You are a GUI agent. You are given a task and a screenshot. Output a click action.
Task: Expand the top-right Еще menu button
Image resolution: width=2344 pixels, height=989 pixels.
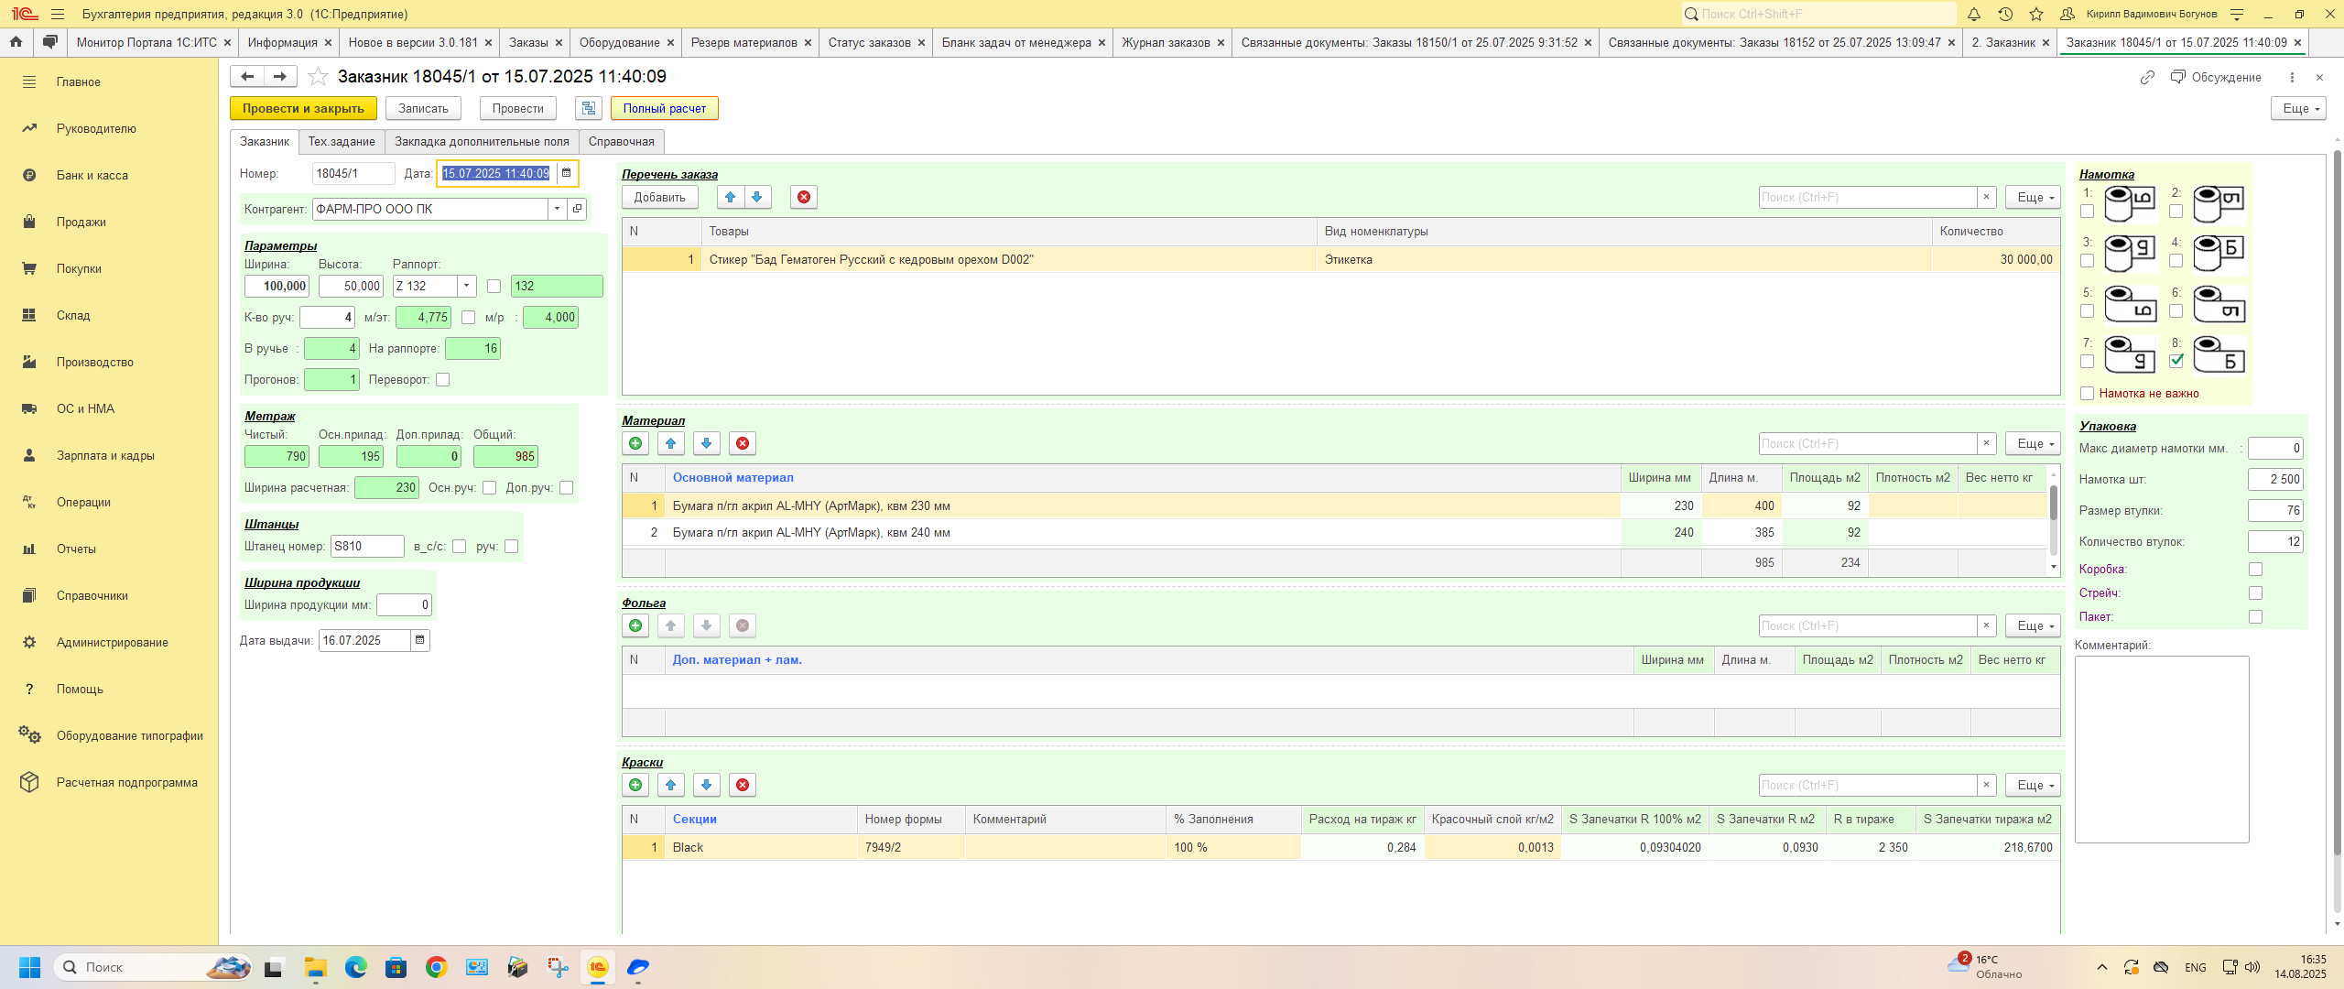click(2297, 108)
